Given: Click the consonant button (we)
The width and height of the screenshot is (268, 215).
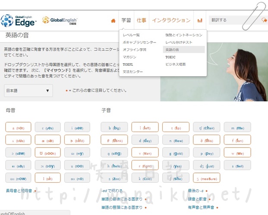Looking at the screenshot, I should 237,152.
